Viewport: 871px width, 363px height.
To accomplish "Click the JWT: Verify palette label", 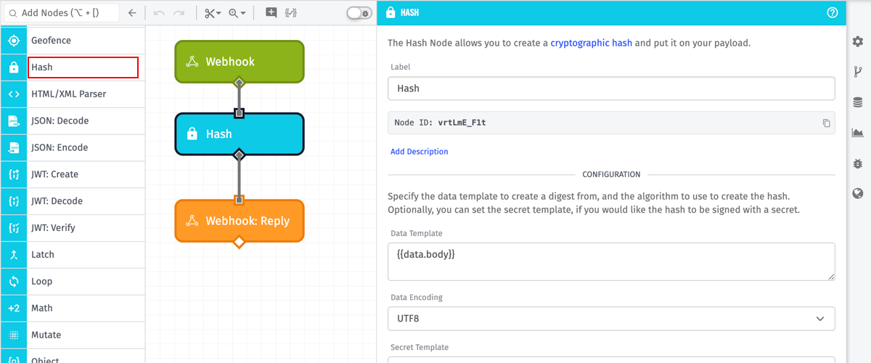I will click(x=54, y=228).
